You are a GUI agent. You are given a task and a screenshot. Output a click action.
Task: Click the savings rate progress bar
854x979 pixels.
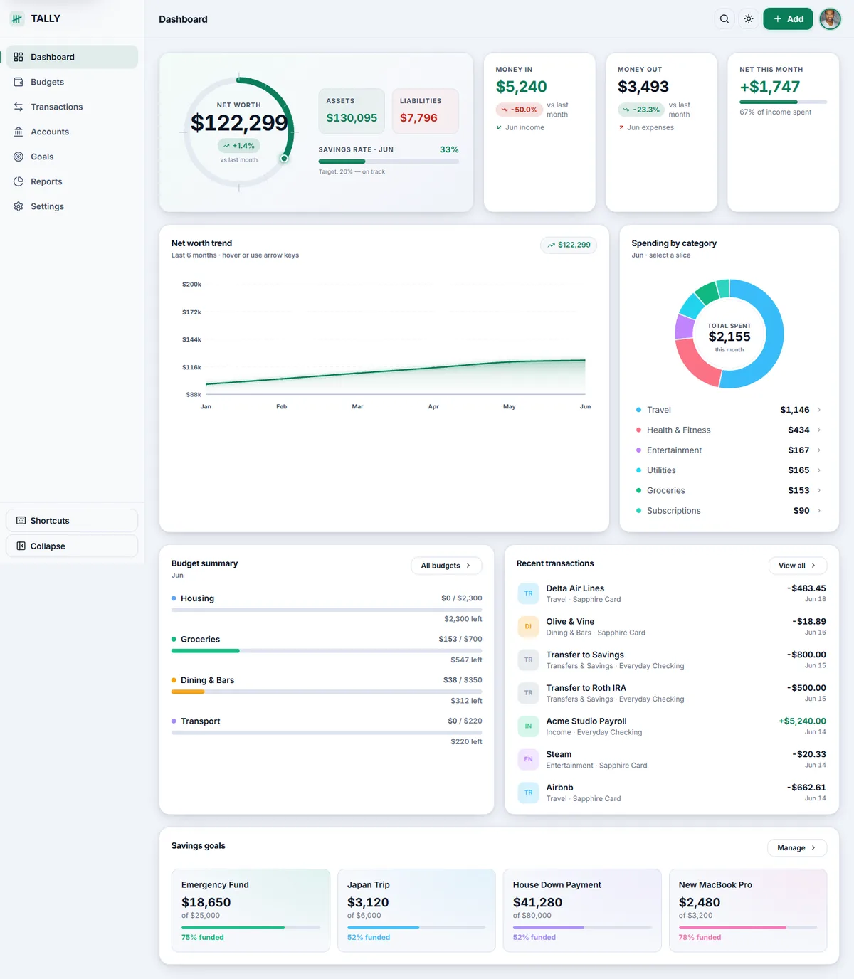coord(389,162)
